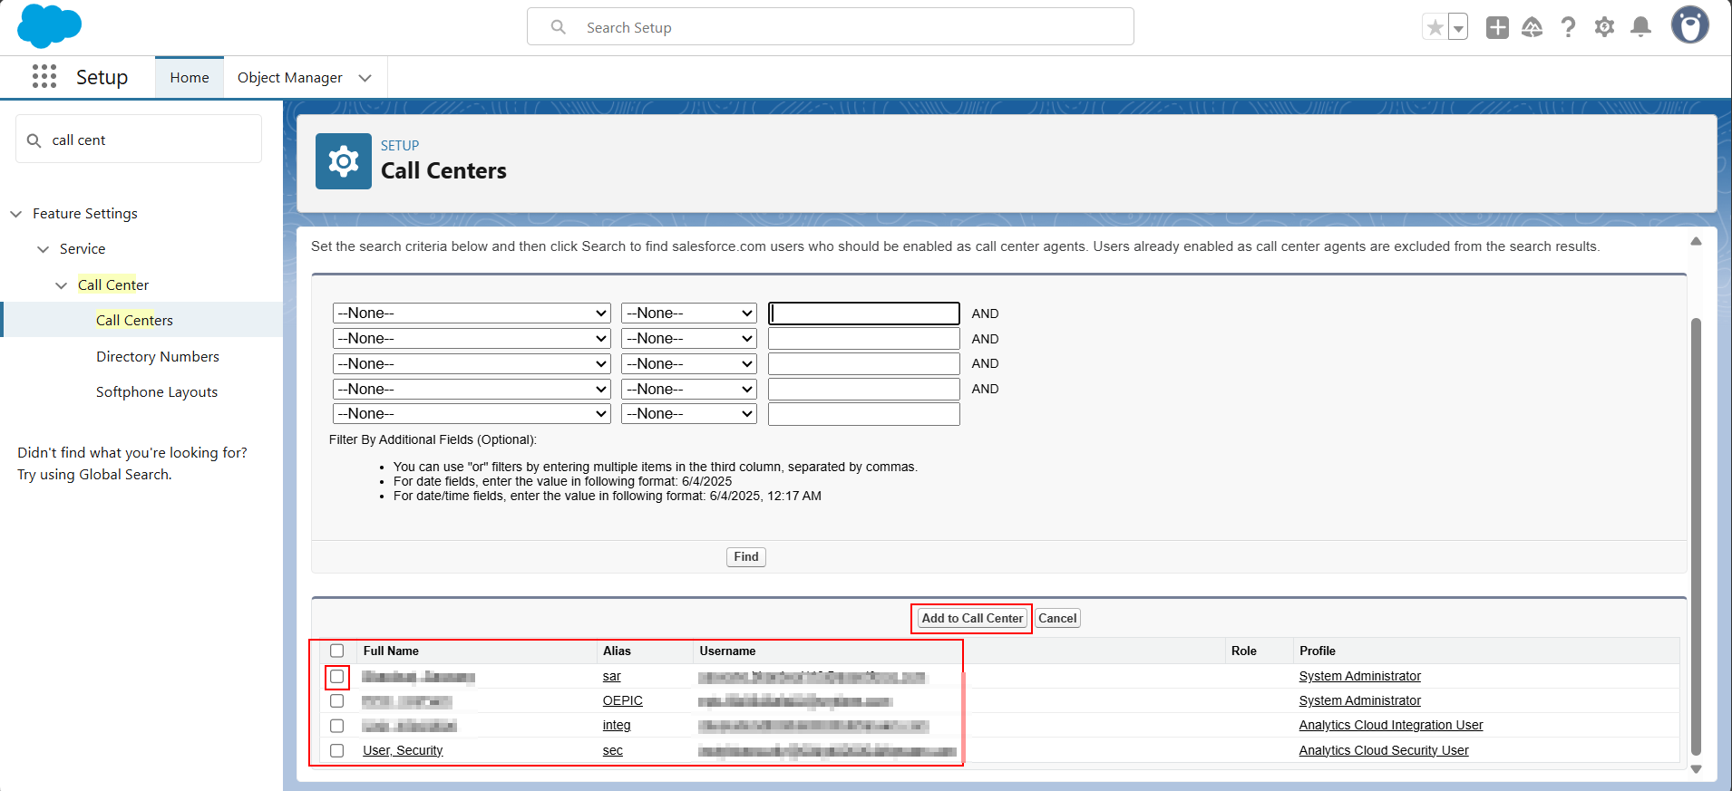Open the User, Security name link
Image resolution: width=1732 pixels, height=791 pixels.
403,751
